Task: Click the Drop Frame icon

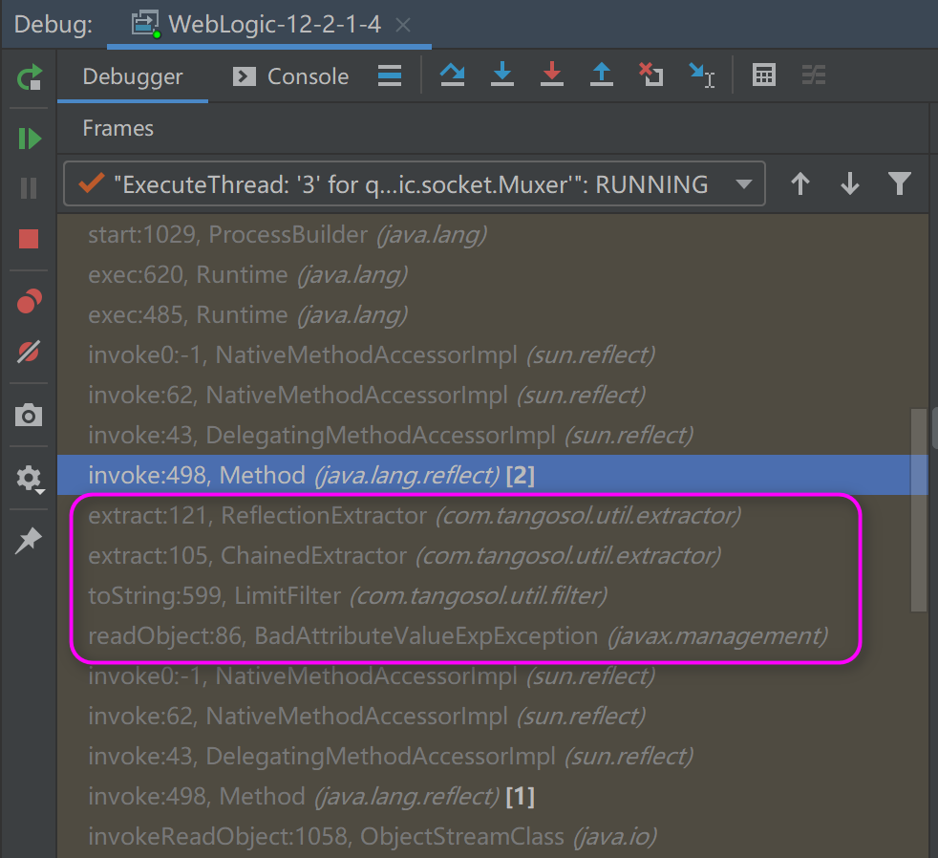Action: pyautogui.click(x=650, y=75)
